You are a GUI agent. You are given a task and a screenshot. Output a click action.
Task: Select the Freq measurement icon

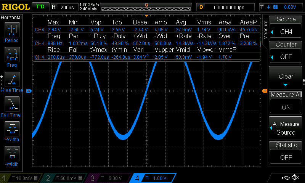click(x=12, y=56)
